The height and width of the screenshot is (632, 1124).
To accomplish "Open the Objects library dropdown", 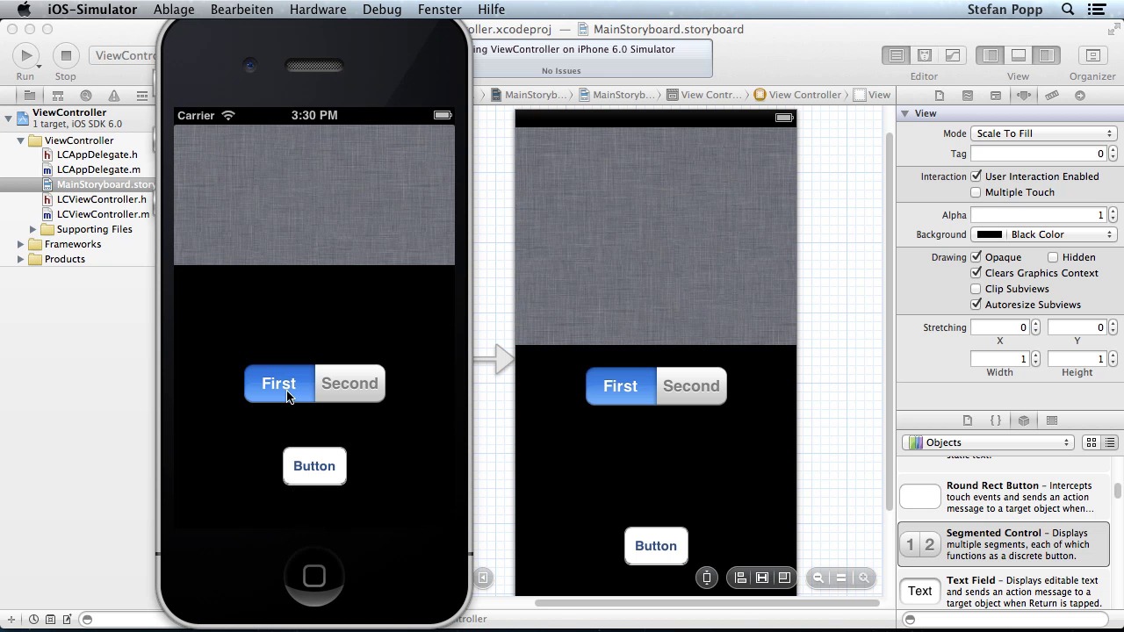I will click(988, 442).
